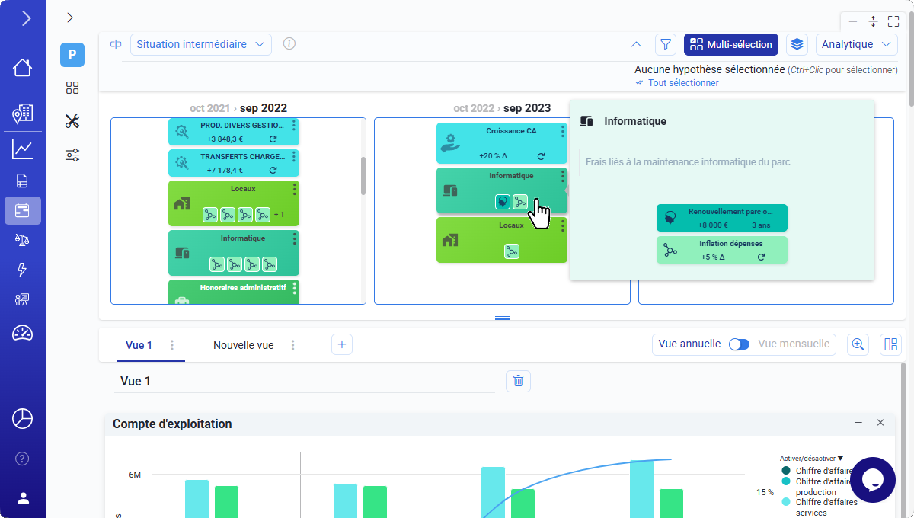This screenshot has width=914, height=518.
Task: Toggle Vue annuelle / Vue mensuelle switch
Action: (x=739, y=344)
